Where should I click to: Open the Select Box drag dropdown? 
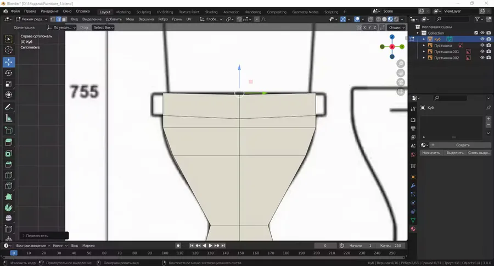point(103,27)
